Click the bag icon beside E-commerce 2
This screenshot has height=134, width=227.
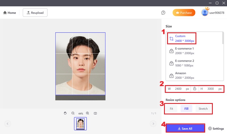pos(171,63)
